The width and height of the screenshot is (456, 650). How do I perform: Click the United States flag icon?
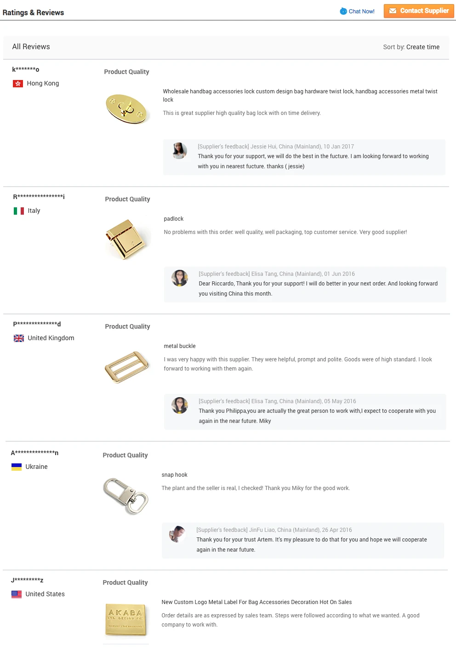pos(17,594)
